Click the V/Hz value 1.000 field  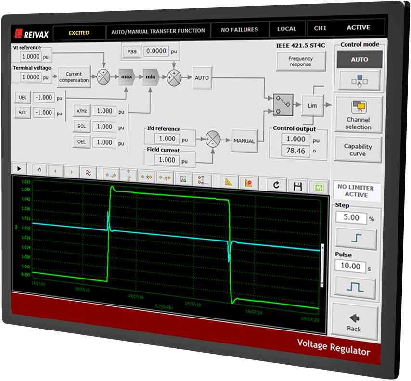point(104,111)
